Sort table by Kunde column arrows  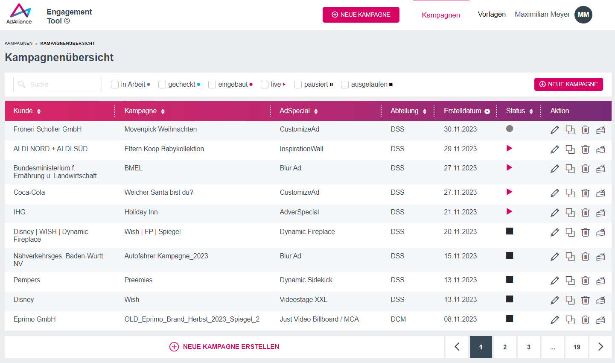click(39, 111)
